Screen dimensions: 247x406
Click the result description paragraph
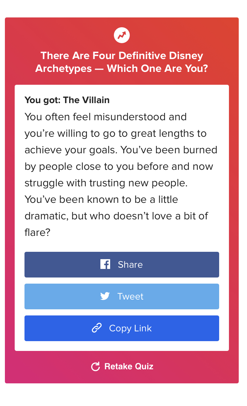point(121,175)
